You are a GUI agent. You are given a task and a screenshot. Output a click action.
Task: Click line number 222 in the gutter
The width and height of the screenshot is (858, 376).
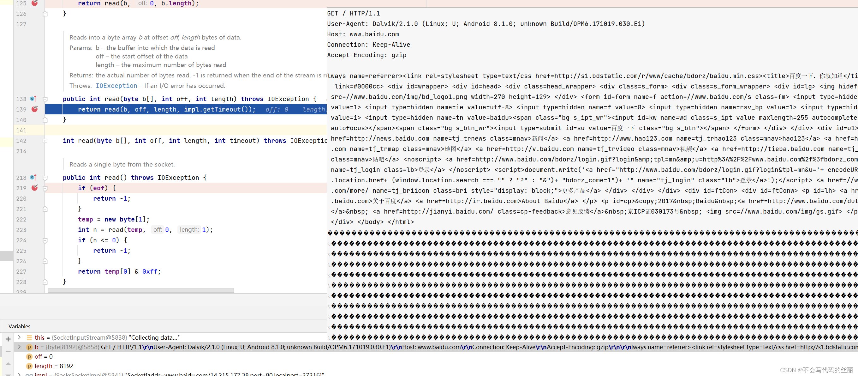(x=21, y=219)
